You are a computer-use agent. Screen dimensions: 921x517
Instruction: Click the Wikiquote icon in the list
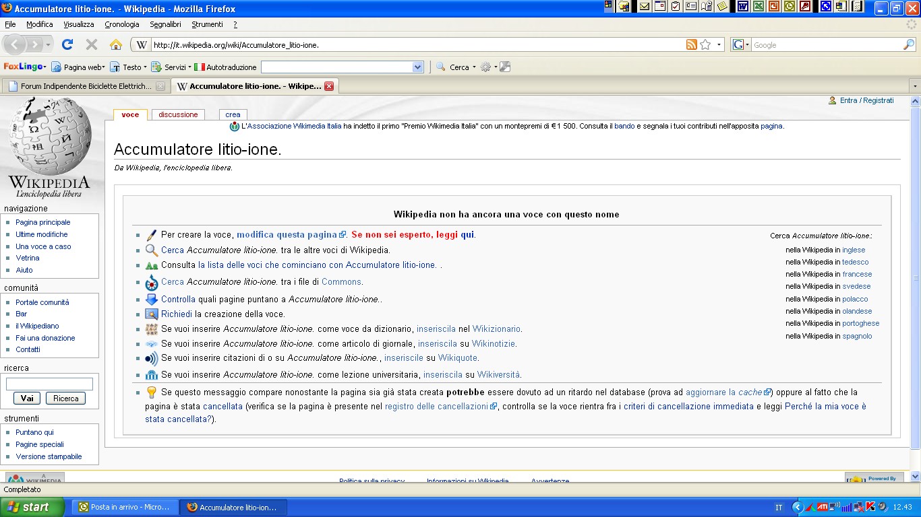tap(152, 358)
